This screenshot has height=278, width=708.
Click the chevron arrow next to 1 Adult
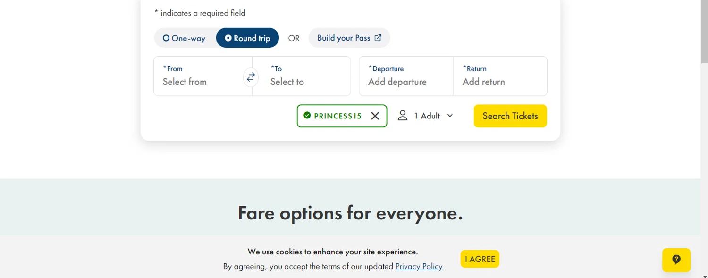pos(450,116)
